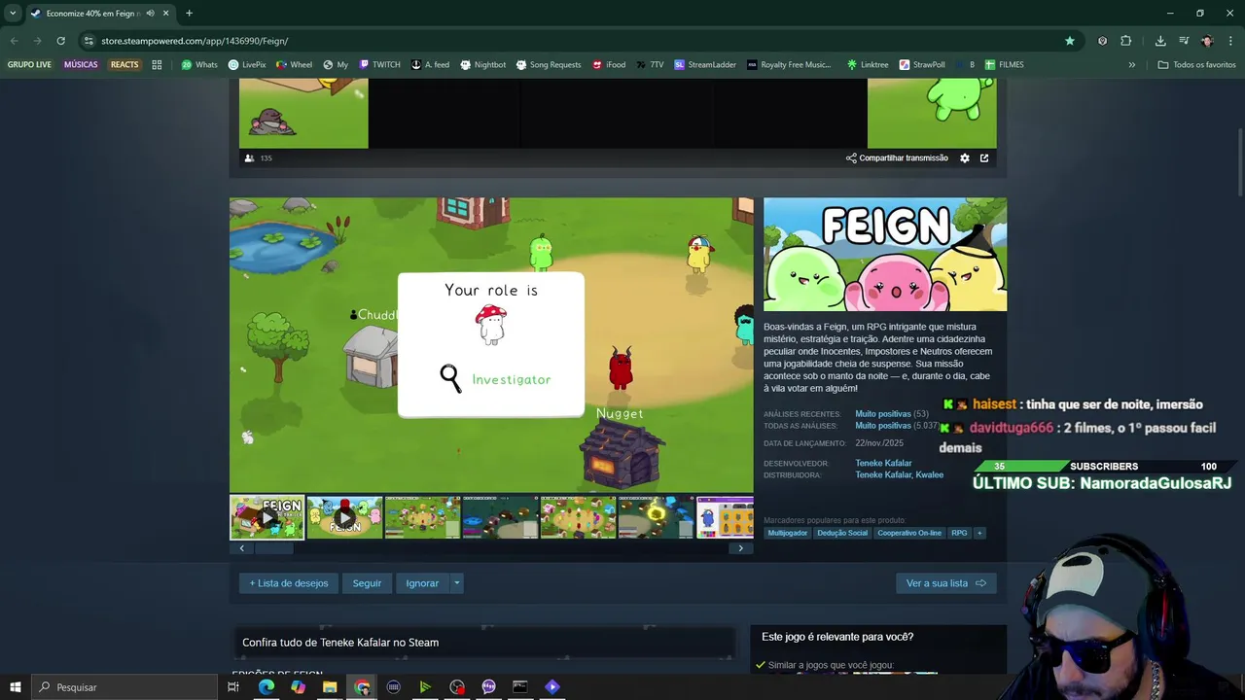The height and width of the screenshot is (700, 1245).
Task: Open the REACTS bookmark folder
Action: 124,65
